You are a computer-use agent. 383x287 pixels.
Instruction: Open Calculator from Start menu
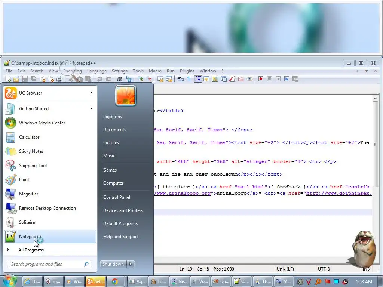(x=50, y=137)
